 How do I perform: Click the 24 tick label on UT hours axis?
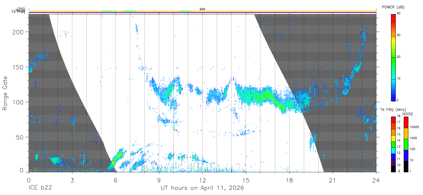click(376, 180)
